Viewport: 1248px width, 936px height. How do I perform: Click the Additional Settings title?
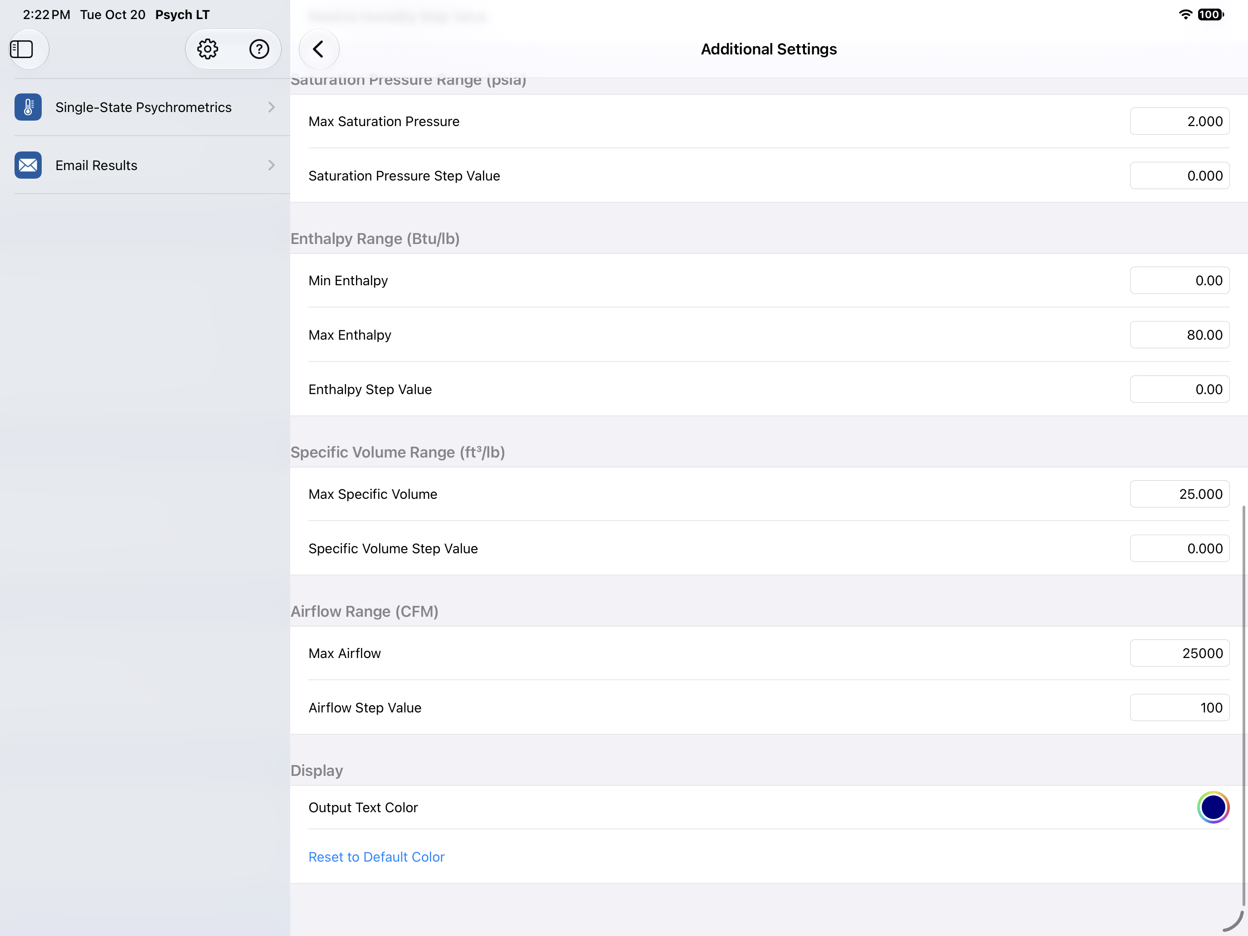(x=768, y=49)
